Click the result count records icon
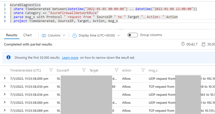The image size is (215, 114). 203,44
